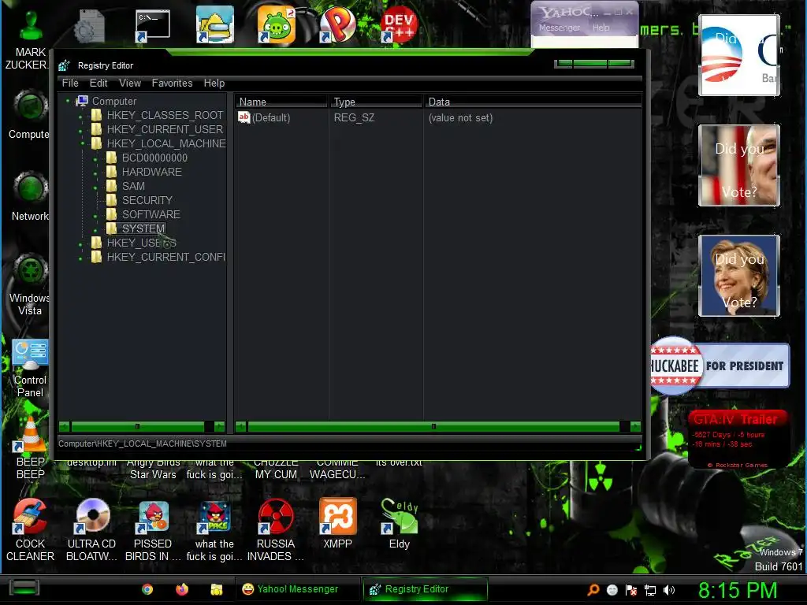Select the XMPP desktop icon
Viewport: 807px width, 605px height.
point(337,516)
